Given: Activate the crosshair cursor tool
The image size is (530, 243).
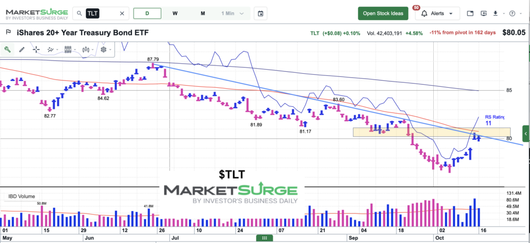Looking at the screenshot, I should click(x=36, y=50).
